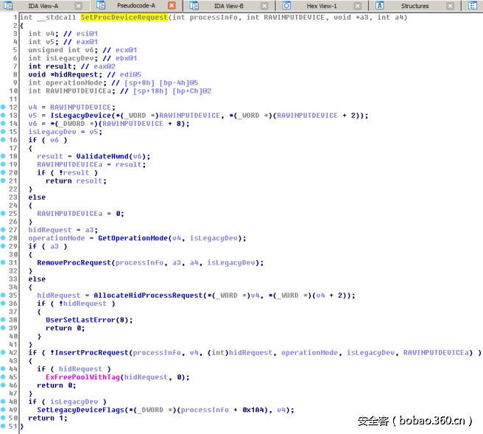The image size is (483, 434).
Task: Click the IsLegacyDevice function call
Action: (81, 115)
